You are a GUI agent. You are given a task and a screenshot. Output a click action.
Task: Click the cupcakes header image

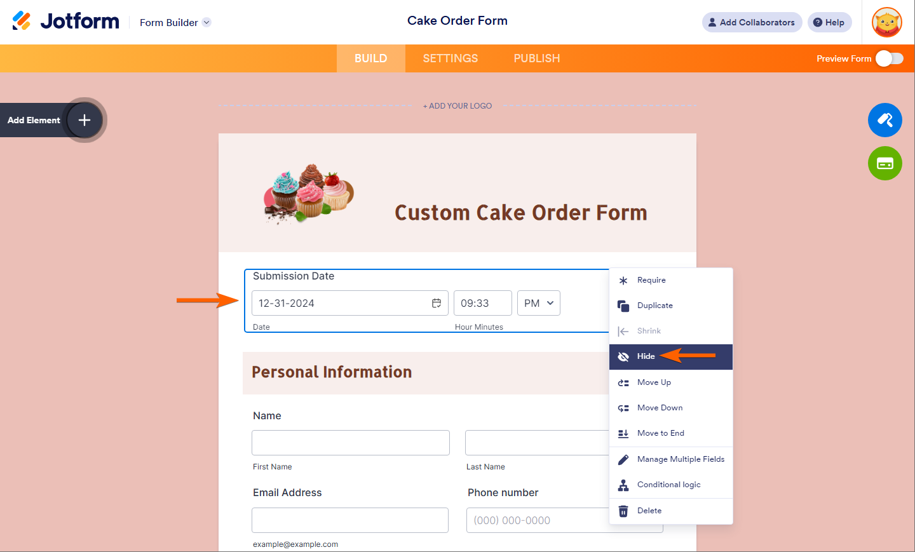click(x=309, y=192)
